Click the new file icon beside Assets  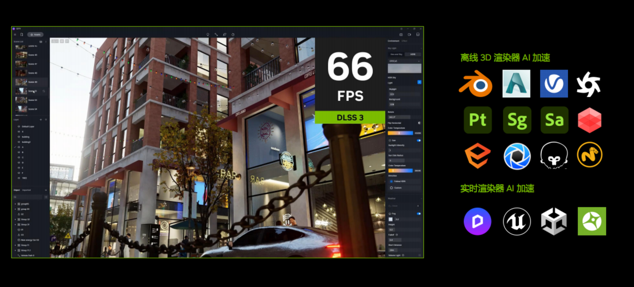pyautogui.click(x=22, y=35)
